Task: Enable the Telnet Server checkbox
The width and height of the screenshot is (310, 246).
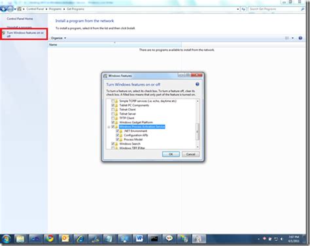Action: click(113, 114)
